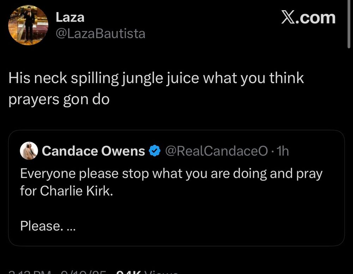Click the empty area inside the quoted post card
Screen dimensions: 353x274
[x=212, y=219]
